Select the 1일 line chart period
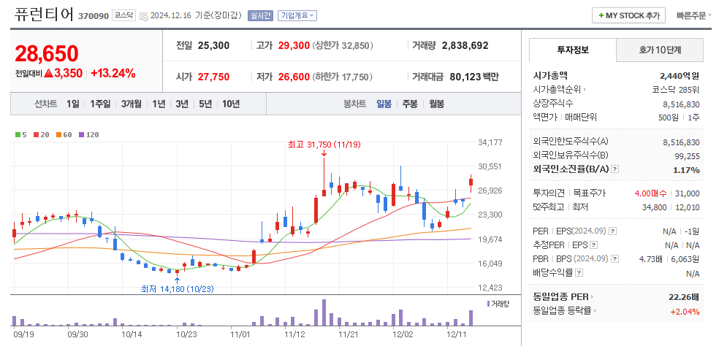The height and width of the screenshot is (346, 719). tap(73, 104)
